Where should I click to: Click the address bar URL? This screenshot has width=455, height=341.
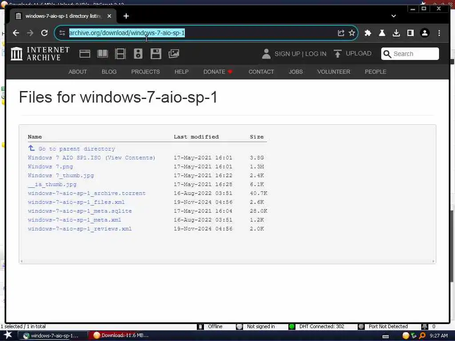[x=127, y=33]
